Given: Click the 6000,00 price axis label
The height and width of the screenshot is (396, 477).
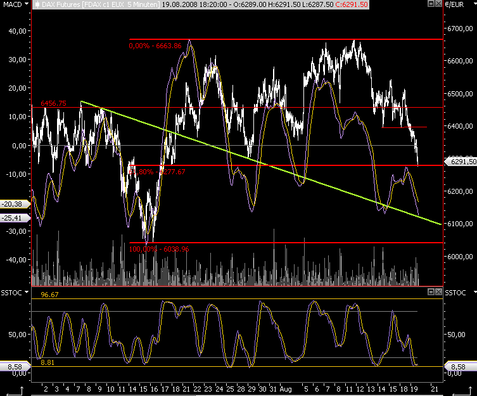Looking at the screenshot, I should 460,257.
